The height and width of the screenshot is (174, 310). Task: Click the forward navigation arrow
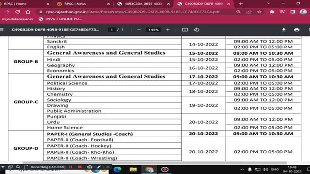[7, 12]
